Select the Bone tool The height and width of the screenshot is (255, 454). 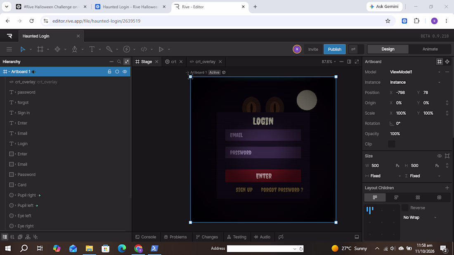click(x=109, y=49)
